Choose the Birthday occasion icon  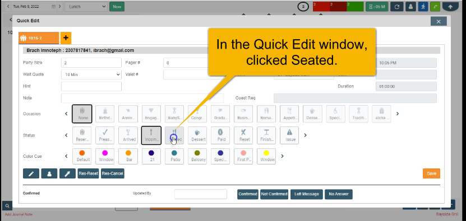(x=105, y=114)
